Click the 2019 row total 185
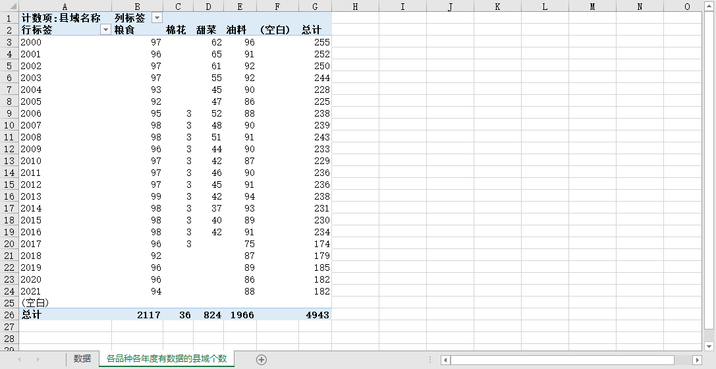Screen dimensions: 716x369 pyautogui.click(x=315, y=268)
